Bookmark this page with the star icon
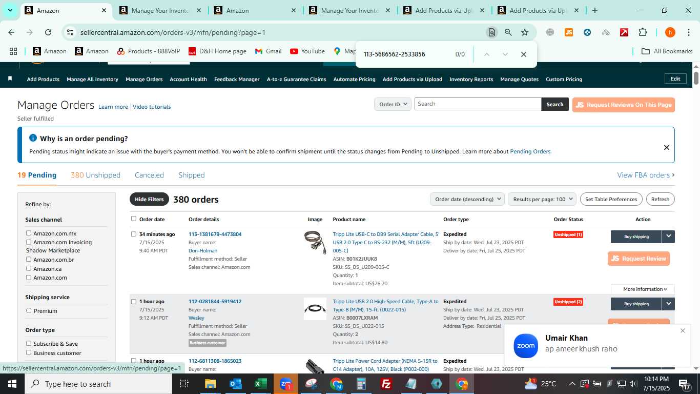Image resolution: width=700 pixels, height=394 pixels. [x=525, y=32]
